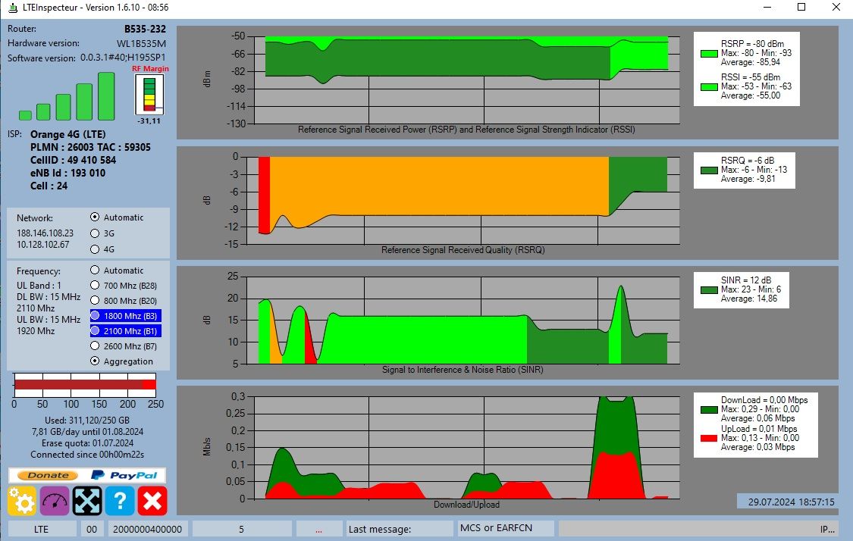Viewport: 853px width, 541px height.
Task: Click the RF margin value -31,11
Action: coord(149,120)
